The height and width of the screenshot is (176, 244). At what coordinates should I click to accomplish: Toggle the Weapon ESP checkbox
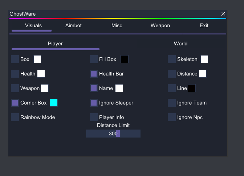point(15,88)
